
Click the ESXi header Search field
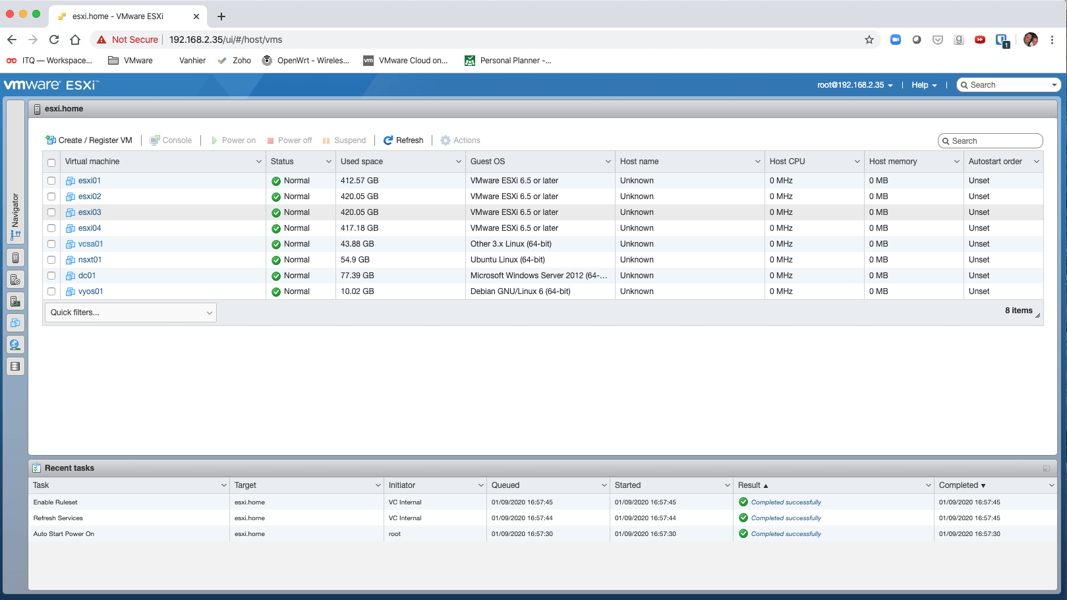[x=1008, y=85]
